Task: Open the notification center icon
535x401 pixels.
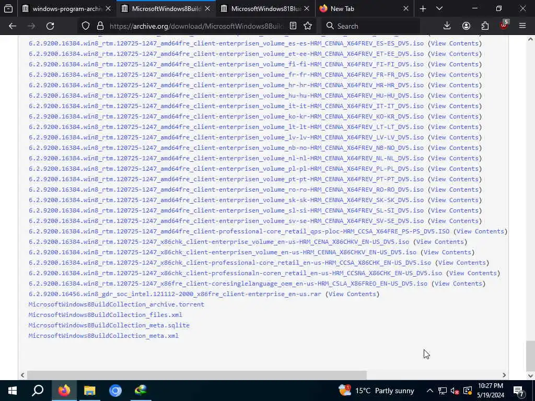Action: (519, 391)
